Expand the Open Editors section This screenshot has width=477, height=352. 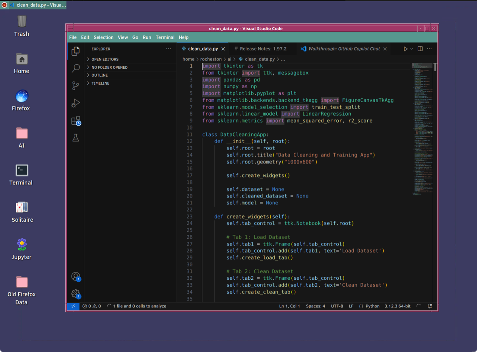click(105, 59)
